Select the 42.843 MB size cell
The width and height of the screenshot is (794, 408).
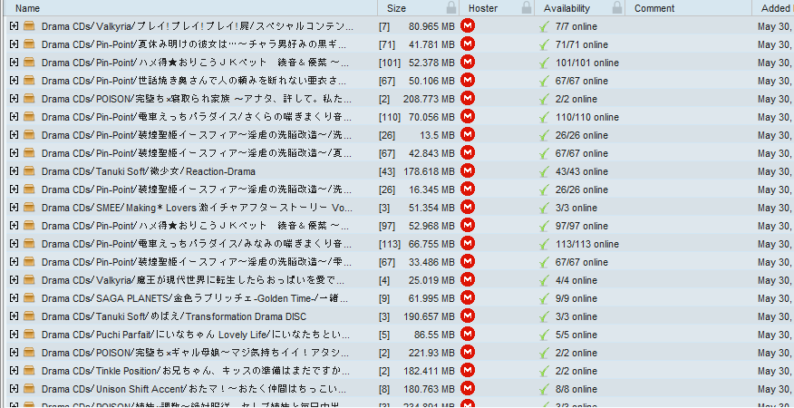coord(431,153)
